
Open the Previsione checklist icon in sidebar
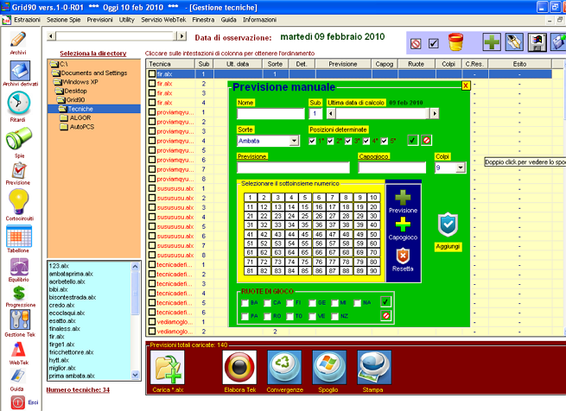tap(19, 170)
